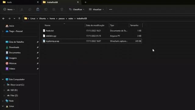Click the Copy icon in toolbar
Viewport: 195px width, 110px height.
pos(30,9)
